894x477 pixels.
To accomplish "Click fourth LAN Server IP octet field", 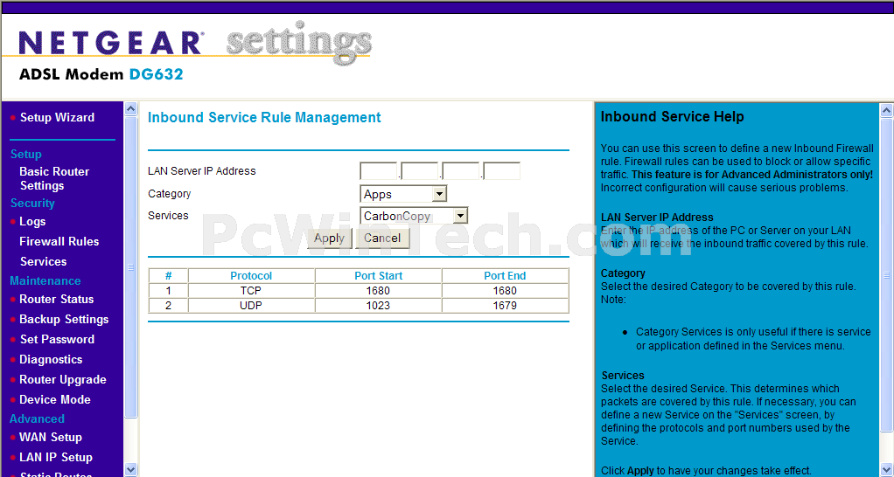I will (502, 170).
